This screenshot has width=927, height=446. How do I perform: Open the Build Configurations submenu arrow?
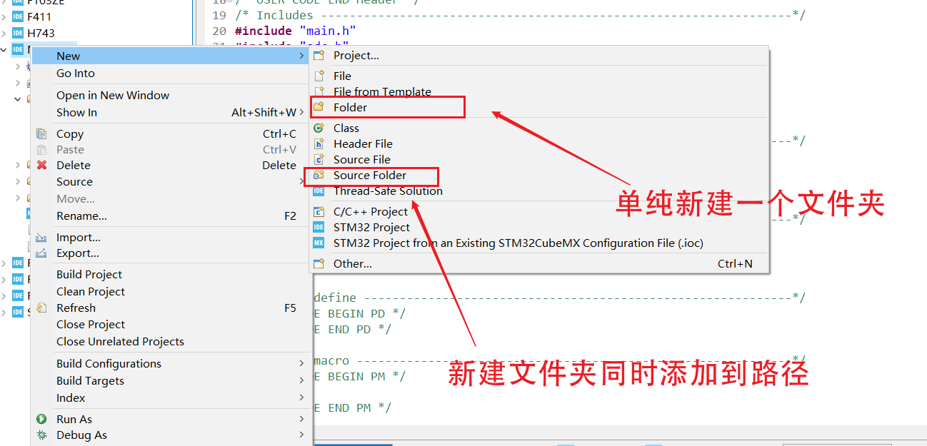click(x=303, y=363)
